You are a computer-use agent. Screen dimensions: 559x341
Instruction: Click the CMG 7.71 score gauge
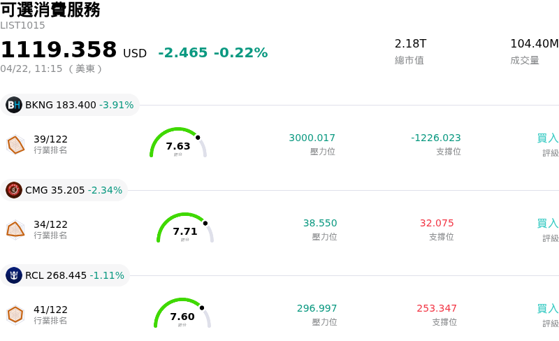click(x=185, y=228)
